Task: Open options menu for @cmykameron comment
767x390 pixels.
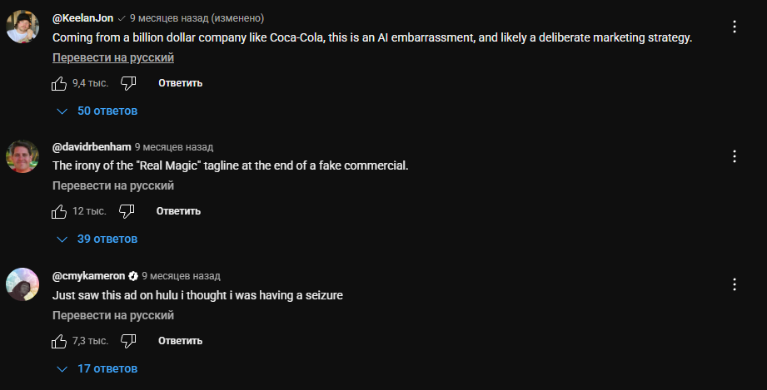Action: [735, 284]
